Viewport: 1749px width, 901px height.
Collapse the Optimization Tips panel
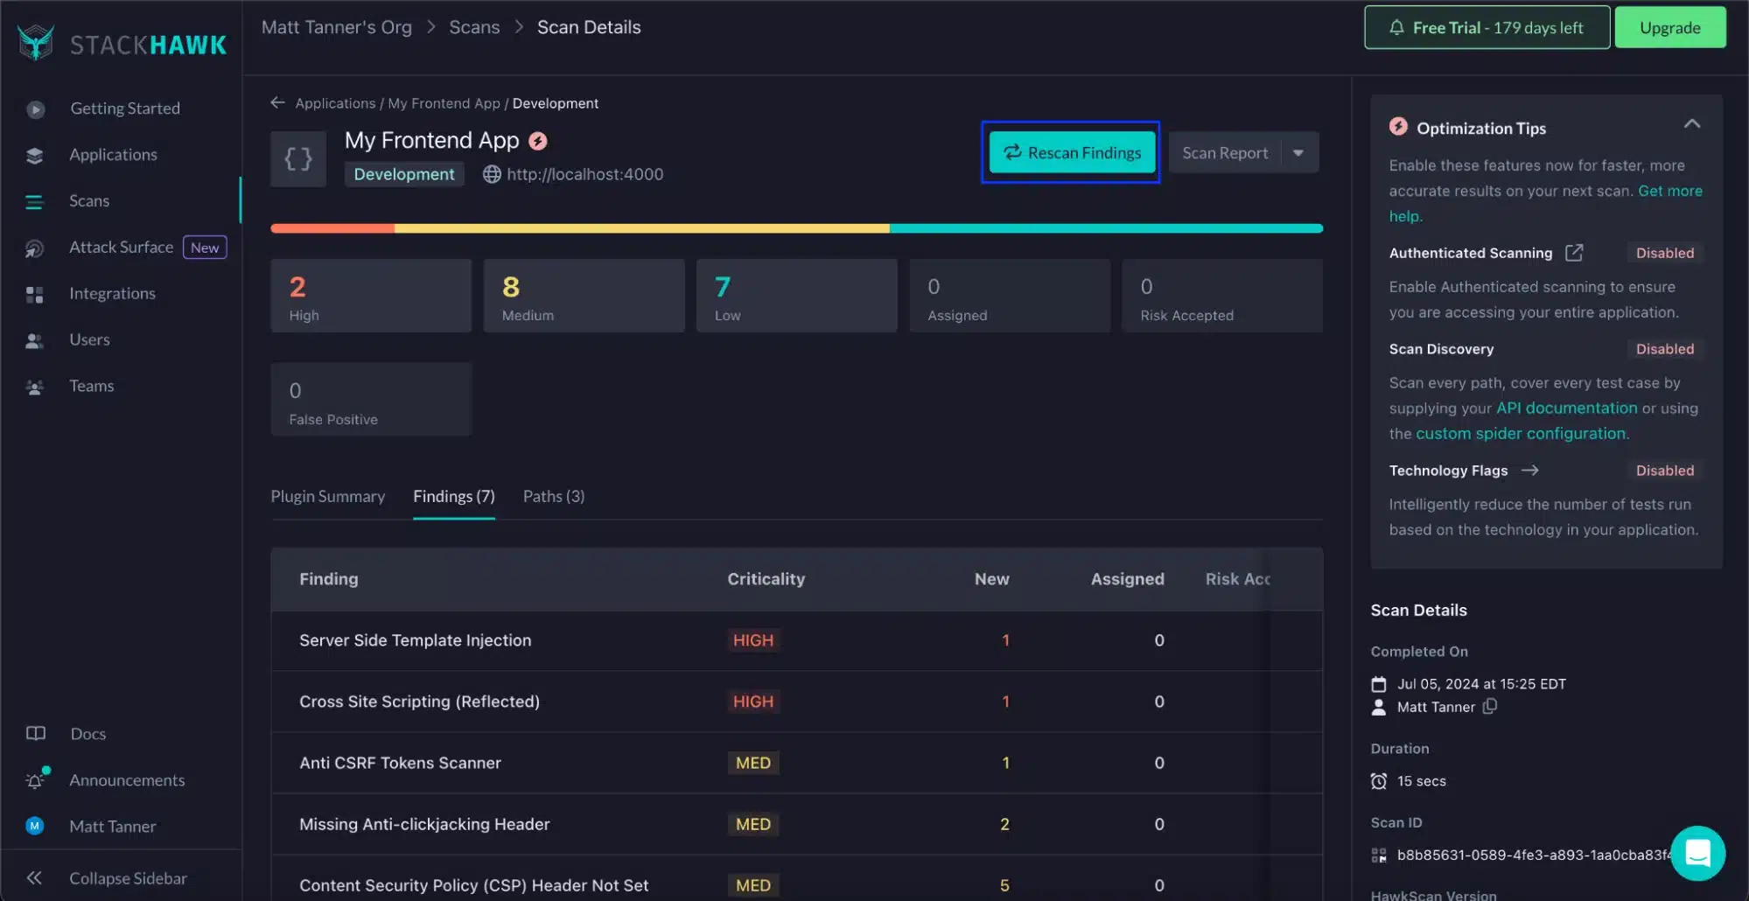coord(1691,124)
